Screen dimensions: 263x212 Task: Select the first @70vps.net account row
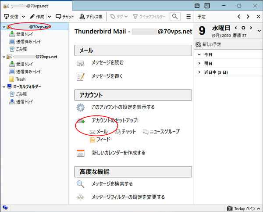point(35,26)
